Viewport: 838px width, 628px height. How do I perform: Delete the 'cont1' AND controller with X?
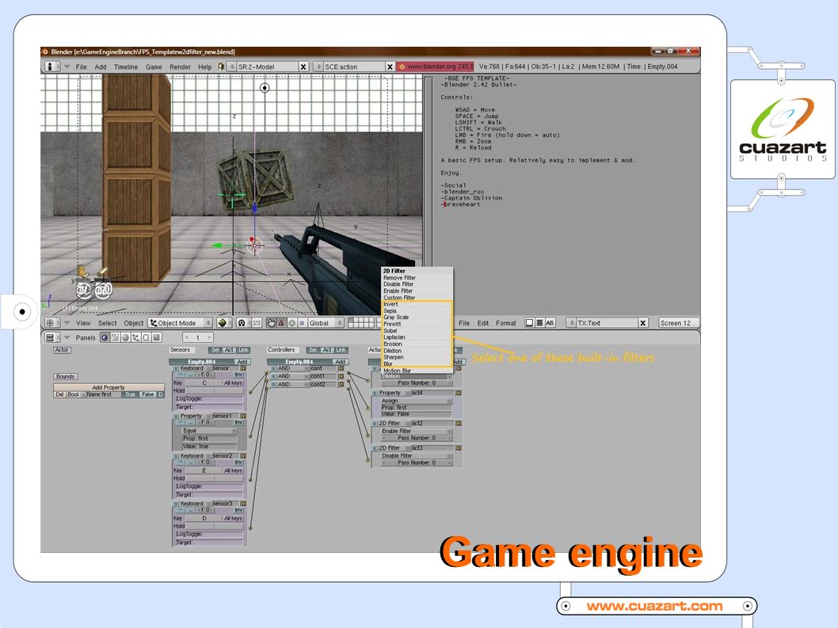point(273,376)
